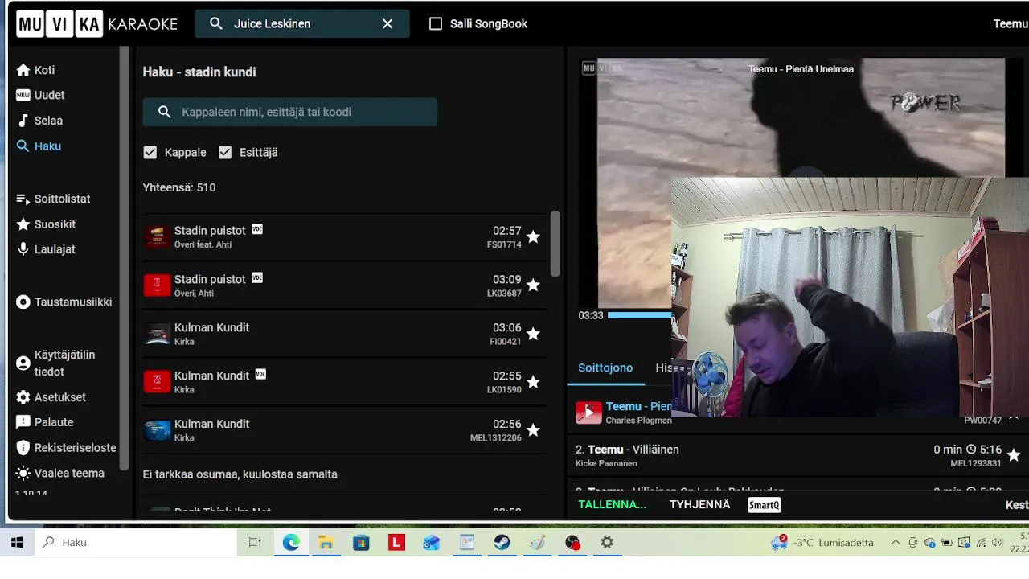Favorite Kulman Kundit code LK01590
The image size is (1029, 579).
tap(533, 381)
